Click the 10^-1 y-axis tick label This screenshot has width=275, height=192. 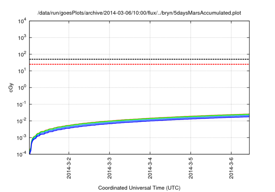21,105
